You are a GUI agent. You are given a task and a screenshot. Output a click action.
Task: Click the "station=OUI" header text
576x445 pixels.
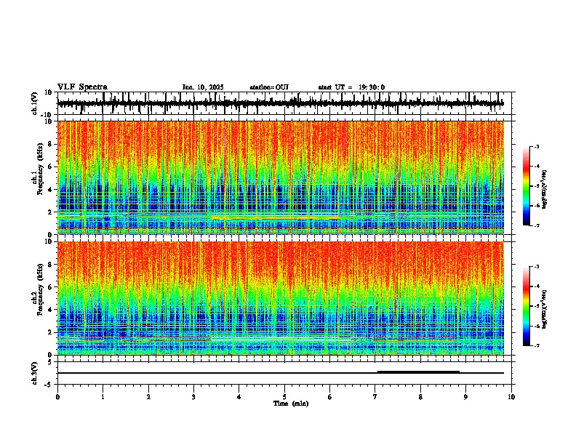pyautogui.click(x=269, y=87)
